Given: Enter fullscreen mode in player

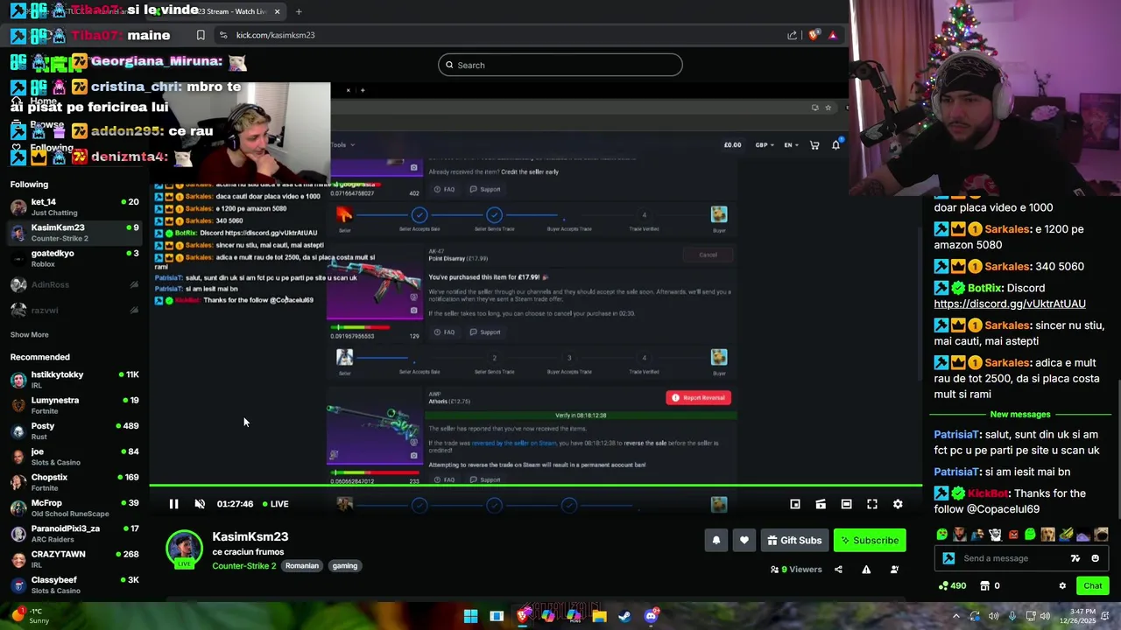Looking at the screenshot, I should (x=872, y=504).
